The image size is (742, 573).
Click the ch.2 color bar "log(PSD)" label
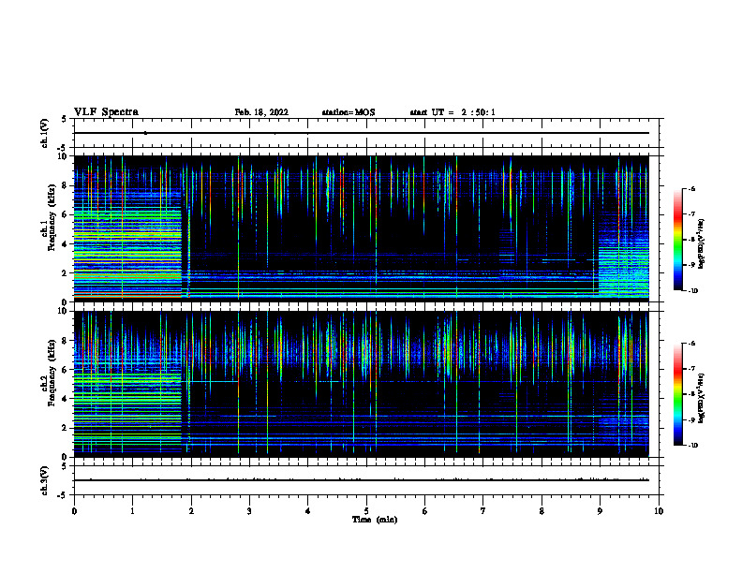[702, 398]
